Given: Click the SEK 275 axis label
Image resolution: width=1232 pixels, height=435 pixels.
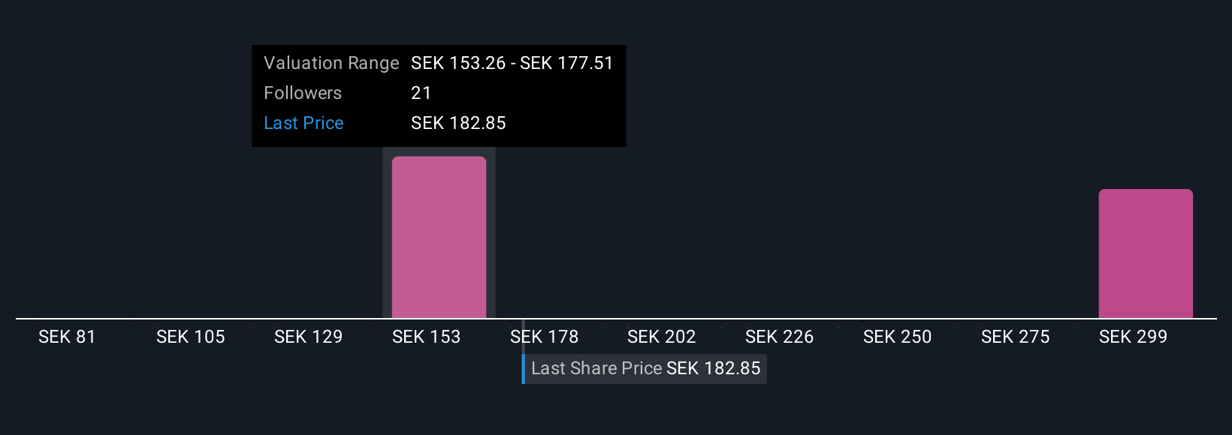Looking at the screenshot, I should pos(1015,337).
